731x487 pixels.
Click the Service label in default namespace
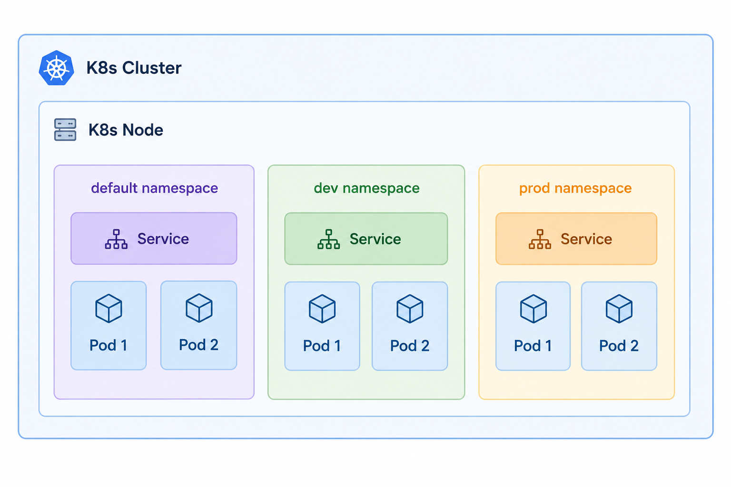(x=163, y=239)
